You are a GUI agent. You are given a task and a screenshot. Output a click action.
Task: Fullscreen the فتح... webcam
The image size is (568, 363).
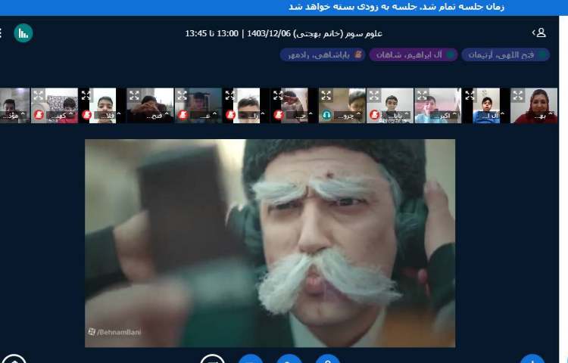134,95
